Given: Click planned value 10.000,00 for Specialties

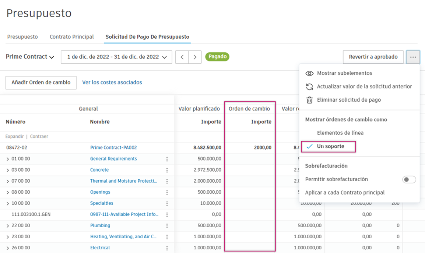Looking at the screenshot, I should click(x=211, y=203).
